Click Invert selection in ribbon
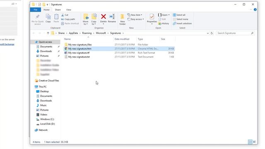The height and width of the screenshot is (149, 265). pyautogui.click(x=182, y=24)
